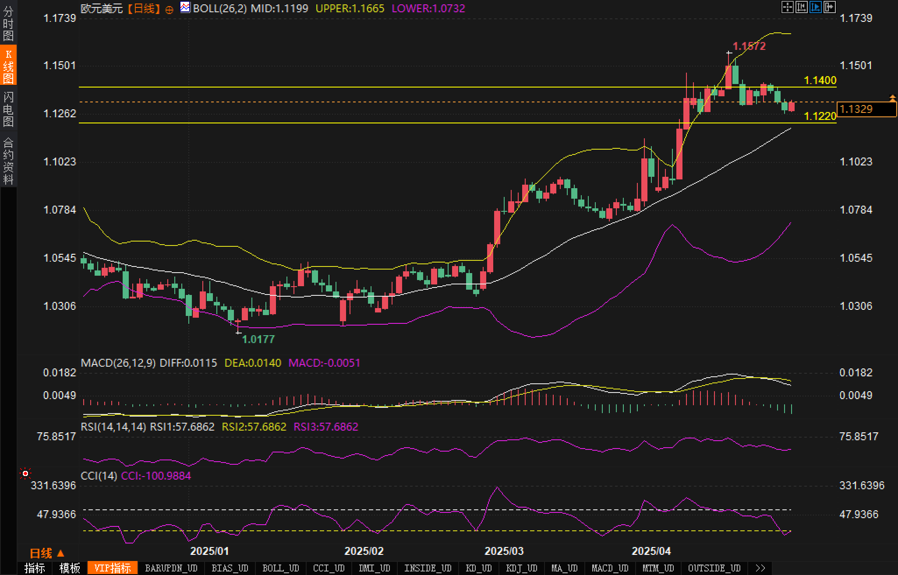Toggle the blue highlighted chart playback icon

[x=815, y=7]
